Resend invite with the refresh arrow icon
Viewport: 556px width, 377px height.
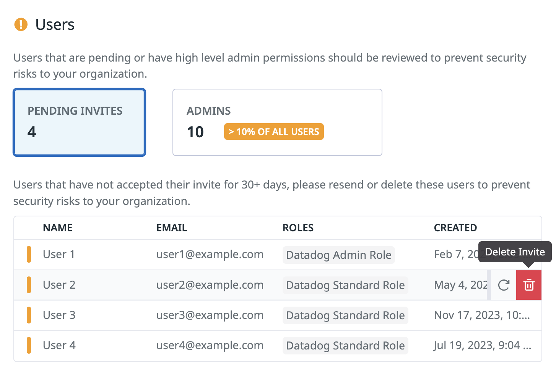[504, 285]
